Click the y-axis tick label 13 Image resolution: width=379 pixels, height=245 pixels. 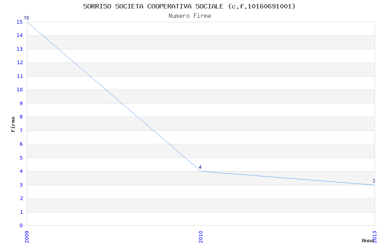click(x=20, y=49)
